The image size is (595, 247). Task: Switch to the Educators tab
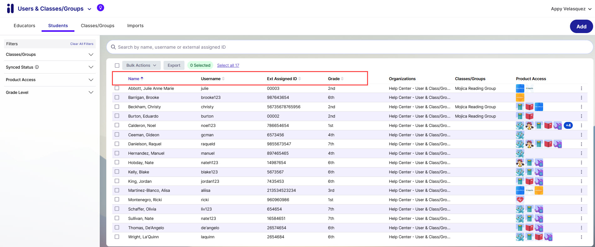coord(24,26)
